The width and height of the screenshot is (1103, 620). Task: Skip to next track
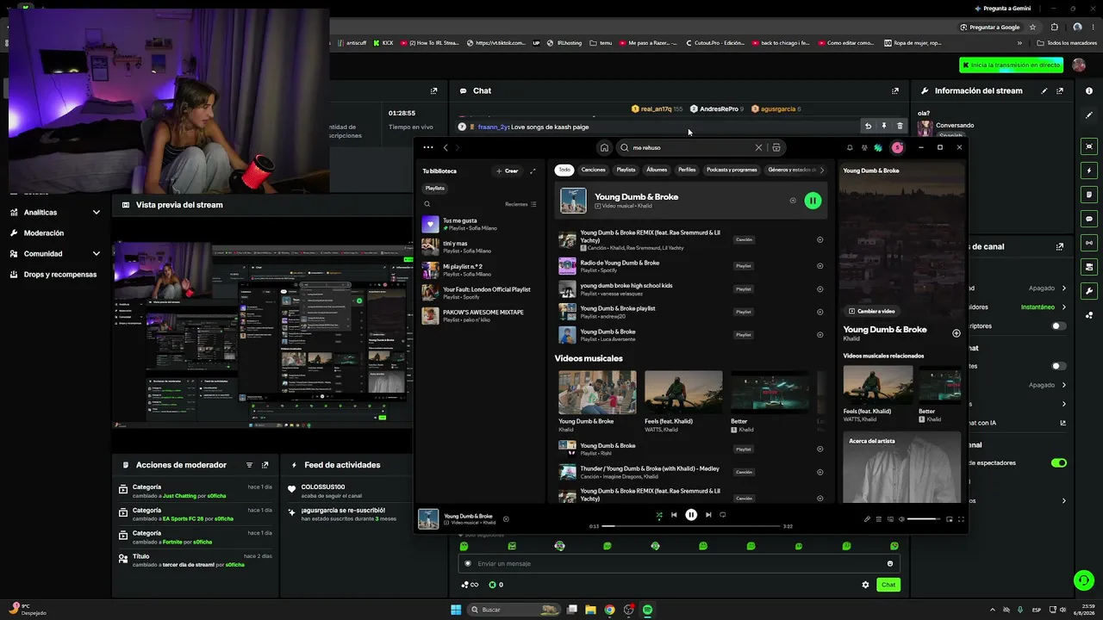(x=708, y=515)
